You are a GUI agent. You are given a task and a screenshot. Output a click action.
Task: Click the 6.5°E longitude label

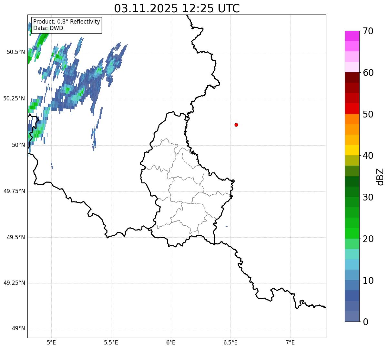230,343
